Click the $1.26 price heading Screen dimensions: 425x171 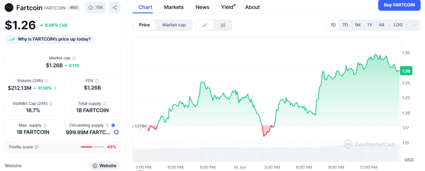pos(20,25)
